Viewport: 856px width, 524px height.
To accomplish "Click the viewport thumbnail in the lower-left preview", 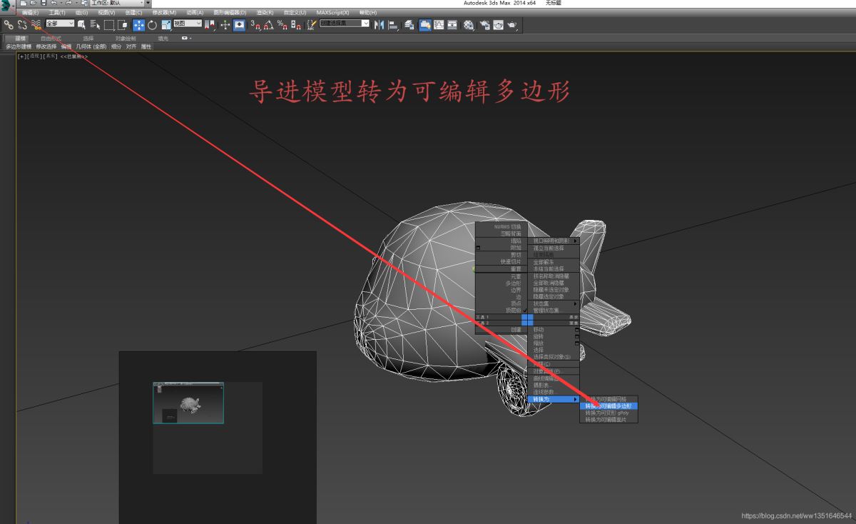I will click(x=188, y=402).
